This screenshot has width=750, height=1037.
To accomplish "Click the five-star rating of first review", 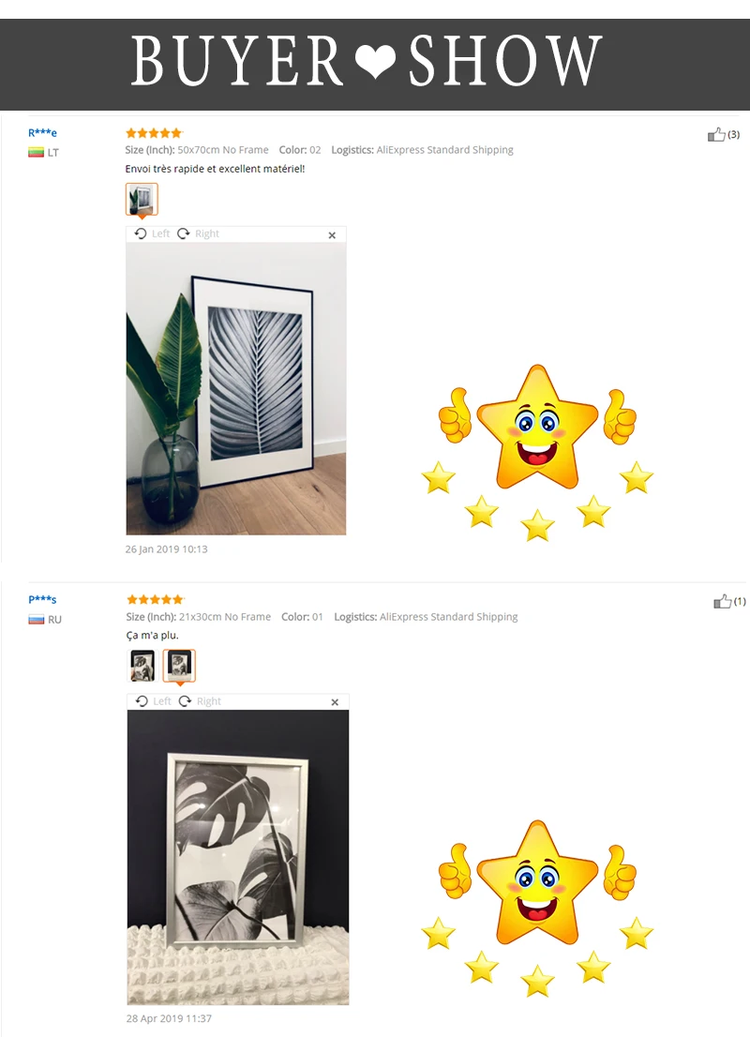I will (x=154, y=133).
